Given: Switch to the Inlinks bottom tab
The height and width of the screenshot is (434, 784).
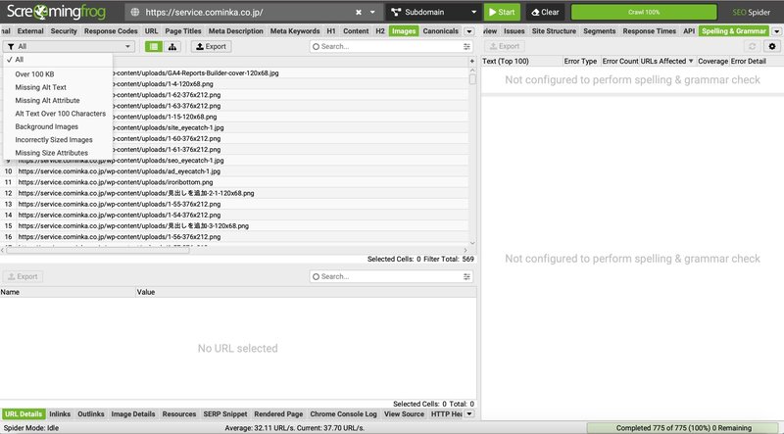Looking at the screenshot, I should coord(60,414).
